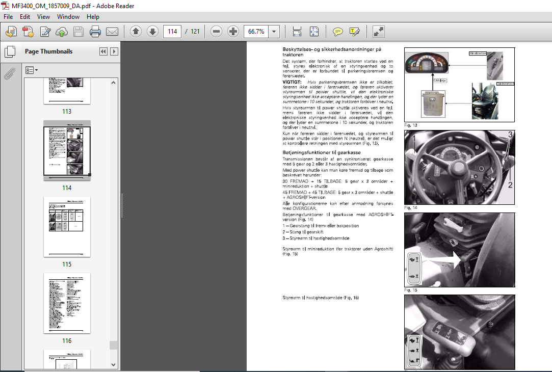552x372 pixels.
Task: Collapse the Page Thumbnails panel double arrow
Action: click(x=103, y=51)
